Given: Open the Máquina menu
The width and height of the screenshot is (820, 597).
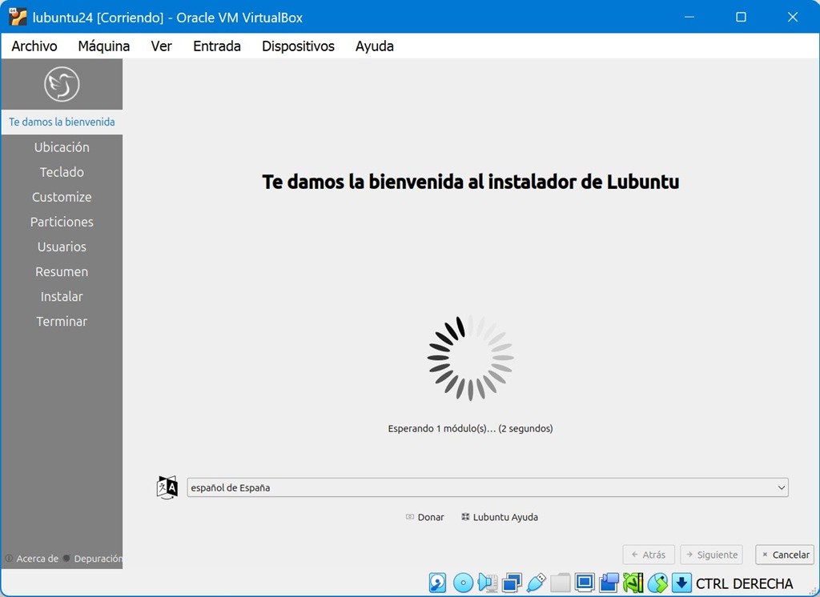Looking at the screenshot, I should click(x=103, y=46).
